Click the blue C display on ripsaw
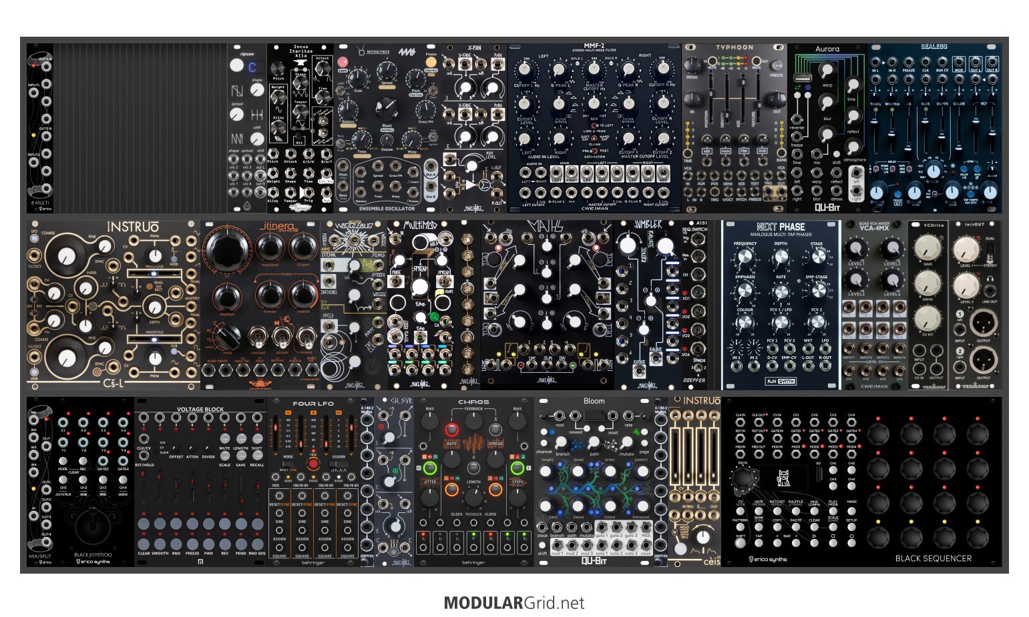1029x617 pixels. pyautogui.click(x=253, y=66)
